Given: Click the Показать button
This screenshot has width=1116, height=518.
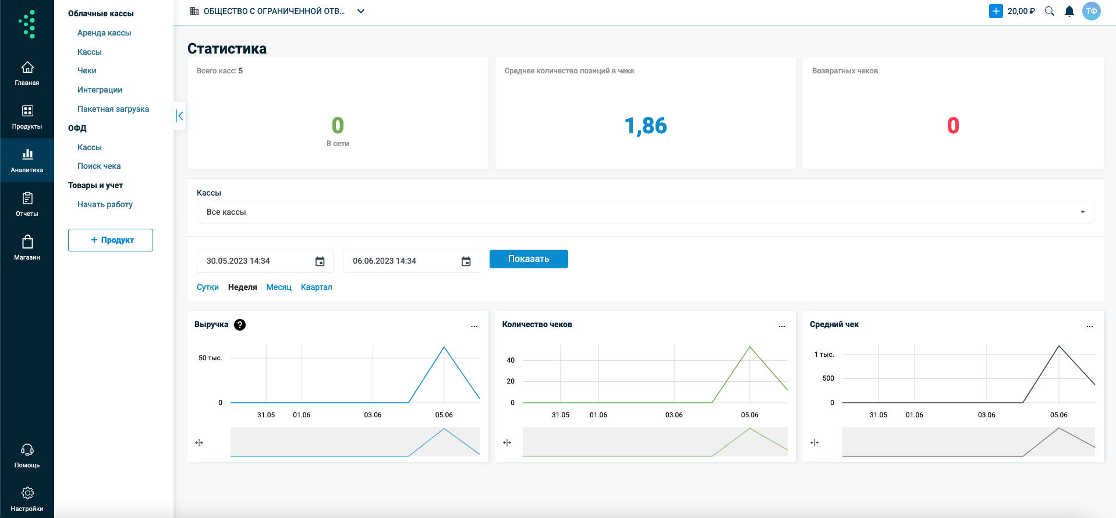Looking at the screenshot, I should [529, 259].
